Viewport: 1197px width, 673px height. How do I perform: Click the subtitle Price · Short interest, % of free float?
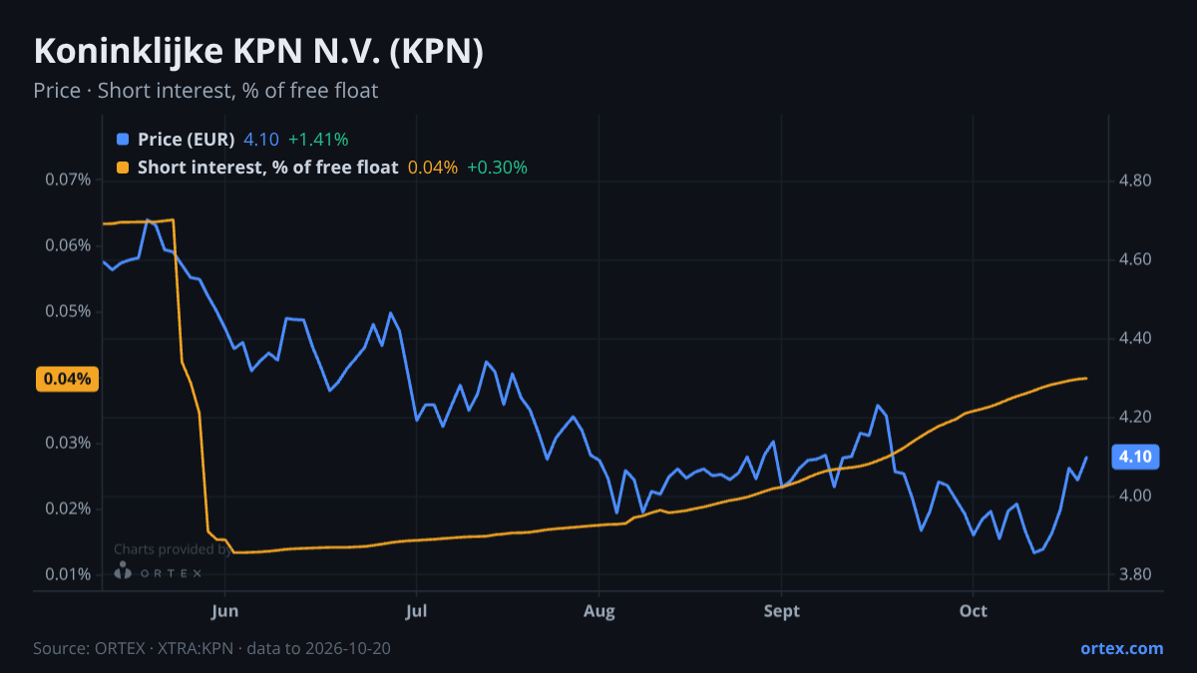click(205, 91)
